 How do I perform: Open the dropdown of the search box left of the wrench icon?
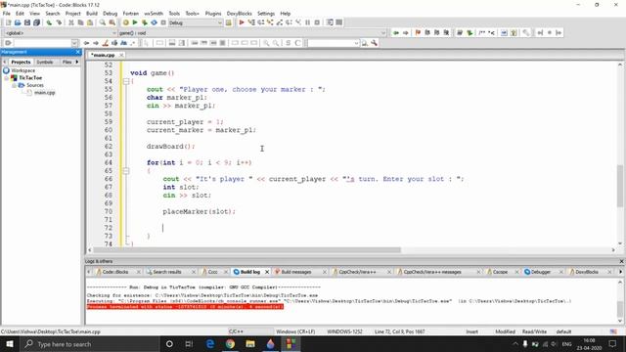point(356,43)
